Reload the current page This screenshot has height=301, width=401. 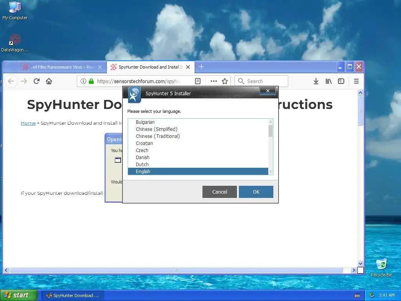36,81
